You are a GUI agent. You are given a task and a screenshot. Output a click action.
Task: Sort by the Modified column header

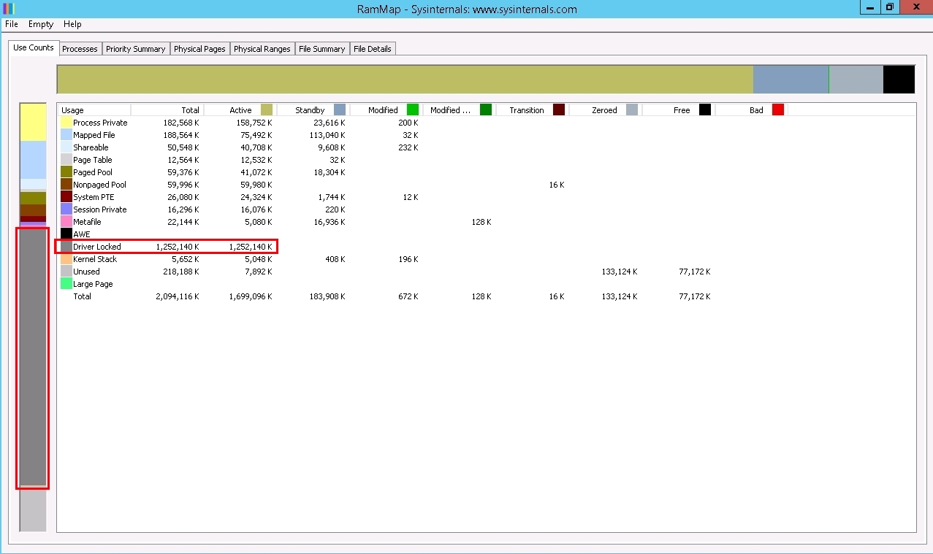pyautogui.click(x=386, y=110)
